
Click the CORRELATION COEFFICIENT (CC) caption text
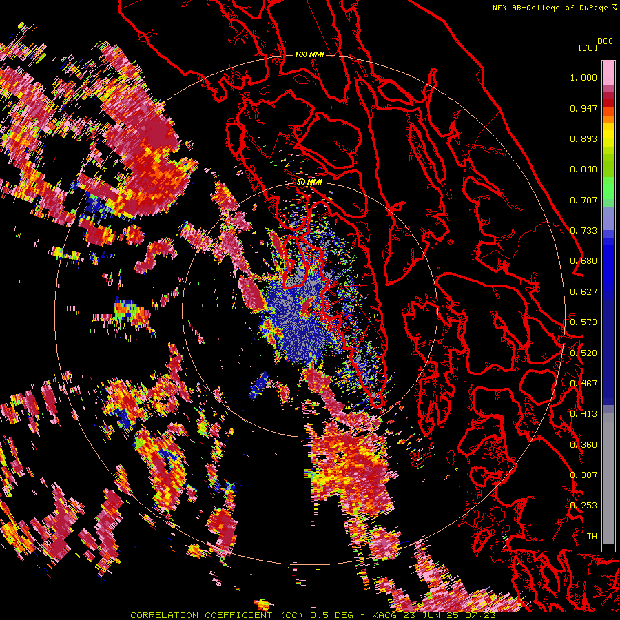(217, 615)
